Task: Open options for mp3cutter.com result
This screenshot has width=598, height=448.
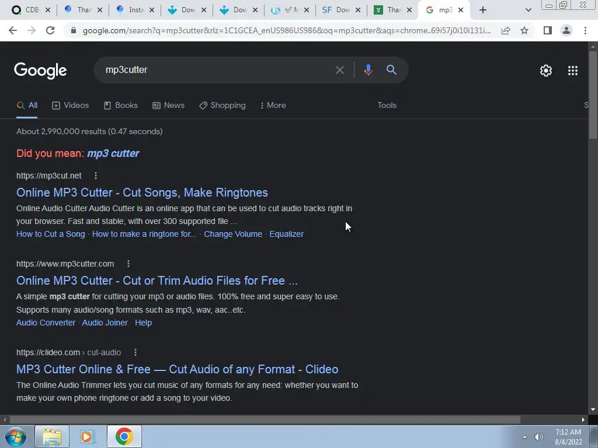Action: (128, 264)
